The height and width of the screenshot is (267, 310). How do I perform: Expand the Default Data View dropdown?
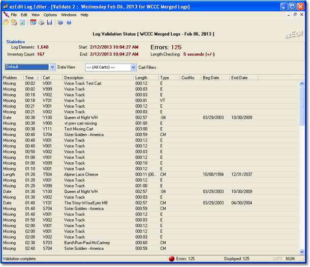click(x=52, y=67)
